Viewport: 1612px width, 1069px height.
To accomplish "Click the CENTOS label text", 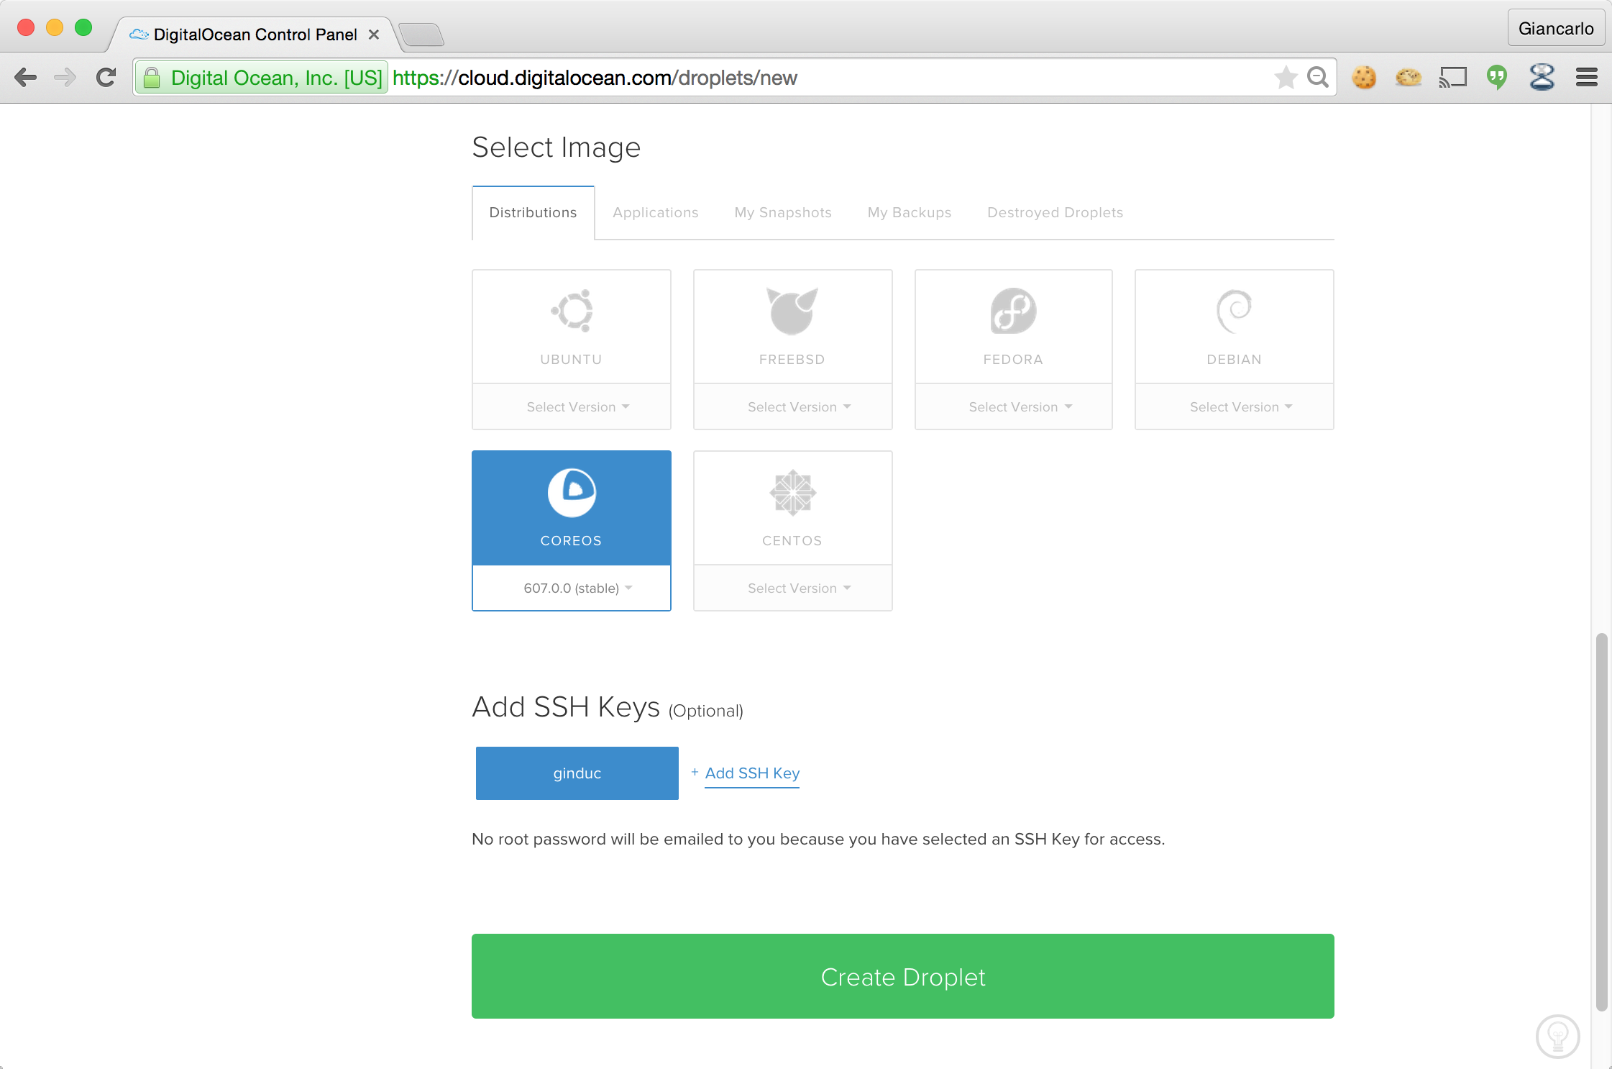I will pyautogui.click(x=792, y=541).
